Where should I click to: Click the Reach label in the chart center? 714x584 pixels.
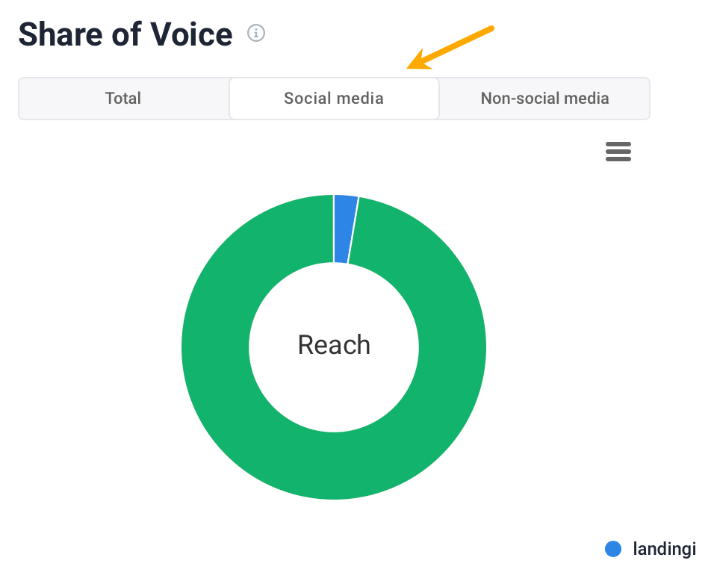click(x=334, y=345)
